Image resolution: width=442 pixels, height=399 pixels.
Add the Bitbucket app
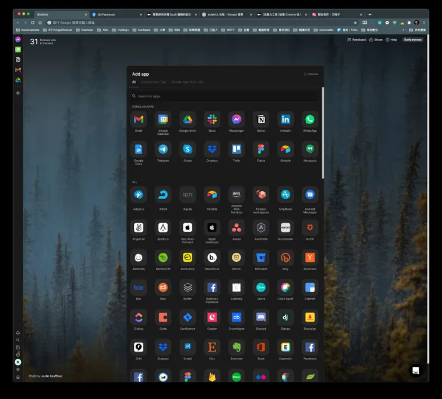(261, 258)
